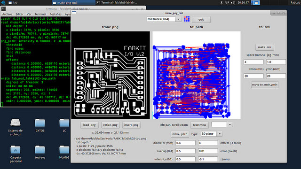Click the jog (mm) input field
Viewport: 301px width, 169px height.
coord(276,62)
